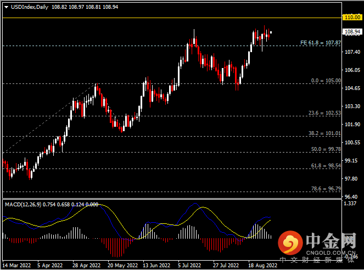Screen dimensions: 364x270
Task: Click the 61.8 = 98.54 Fibonacci label
Action: 326,166
